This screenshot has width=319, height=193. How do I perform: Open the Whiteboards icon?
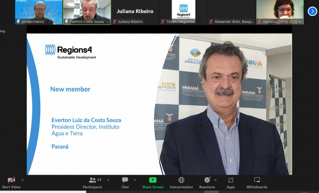(257, 180)
